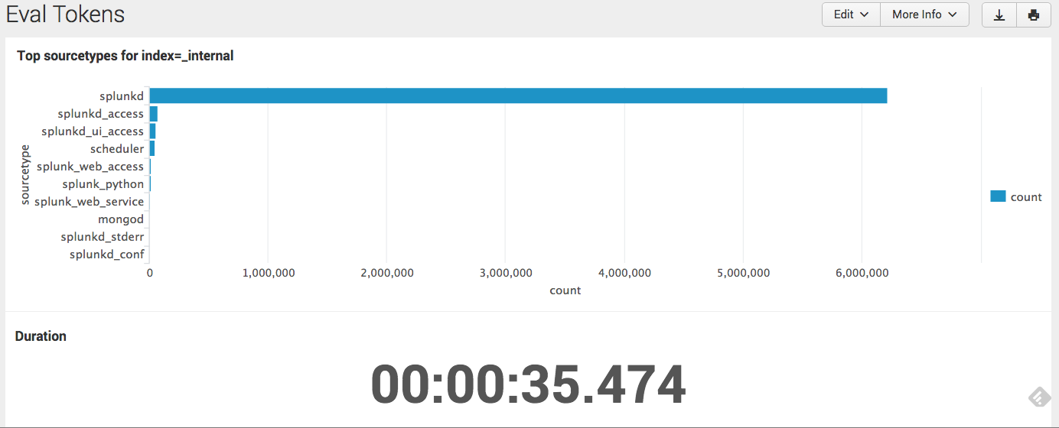Image resolution: width=1059 pixels, height=428 pixels.
Task: Click the splunkd_stderr axis label
Action: tap(103, 236)
